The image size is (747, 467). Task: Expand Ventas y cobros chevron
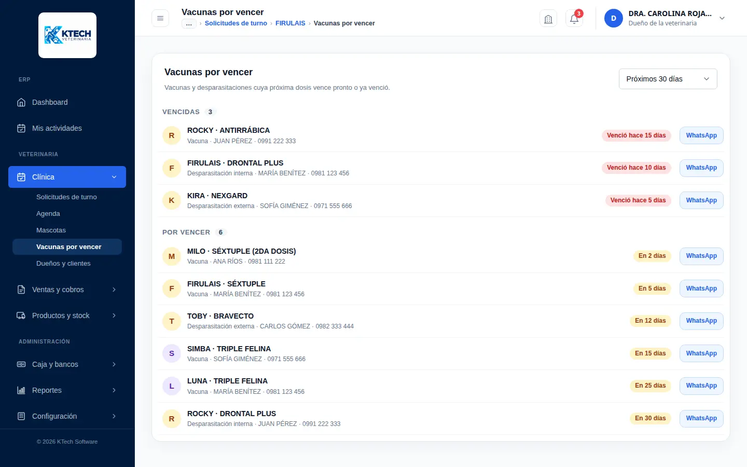114,290
